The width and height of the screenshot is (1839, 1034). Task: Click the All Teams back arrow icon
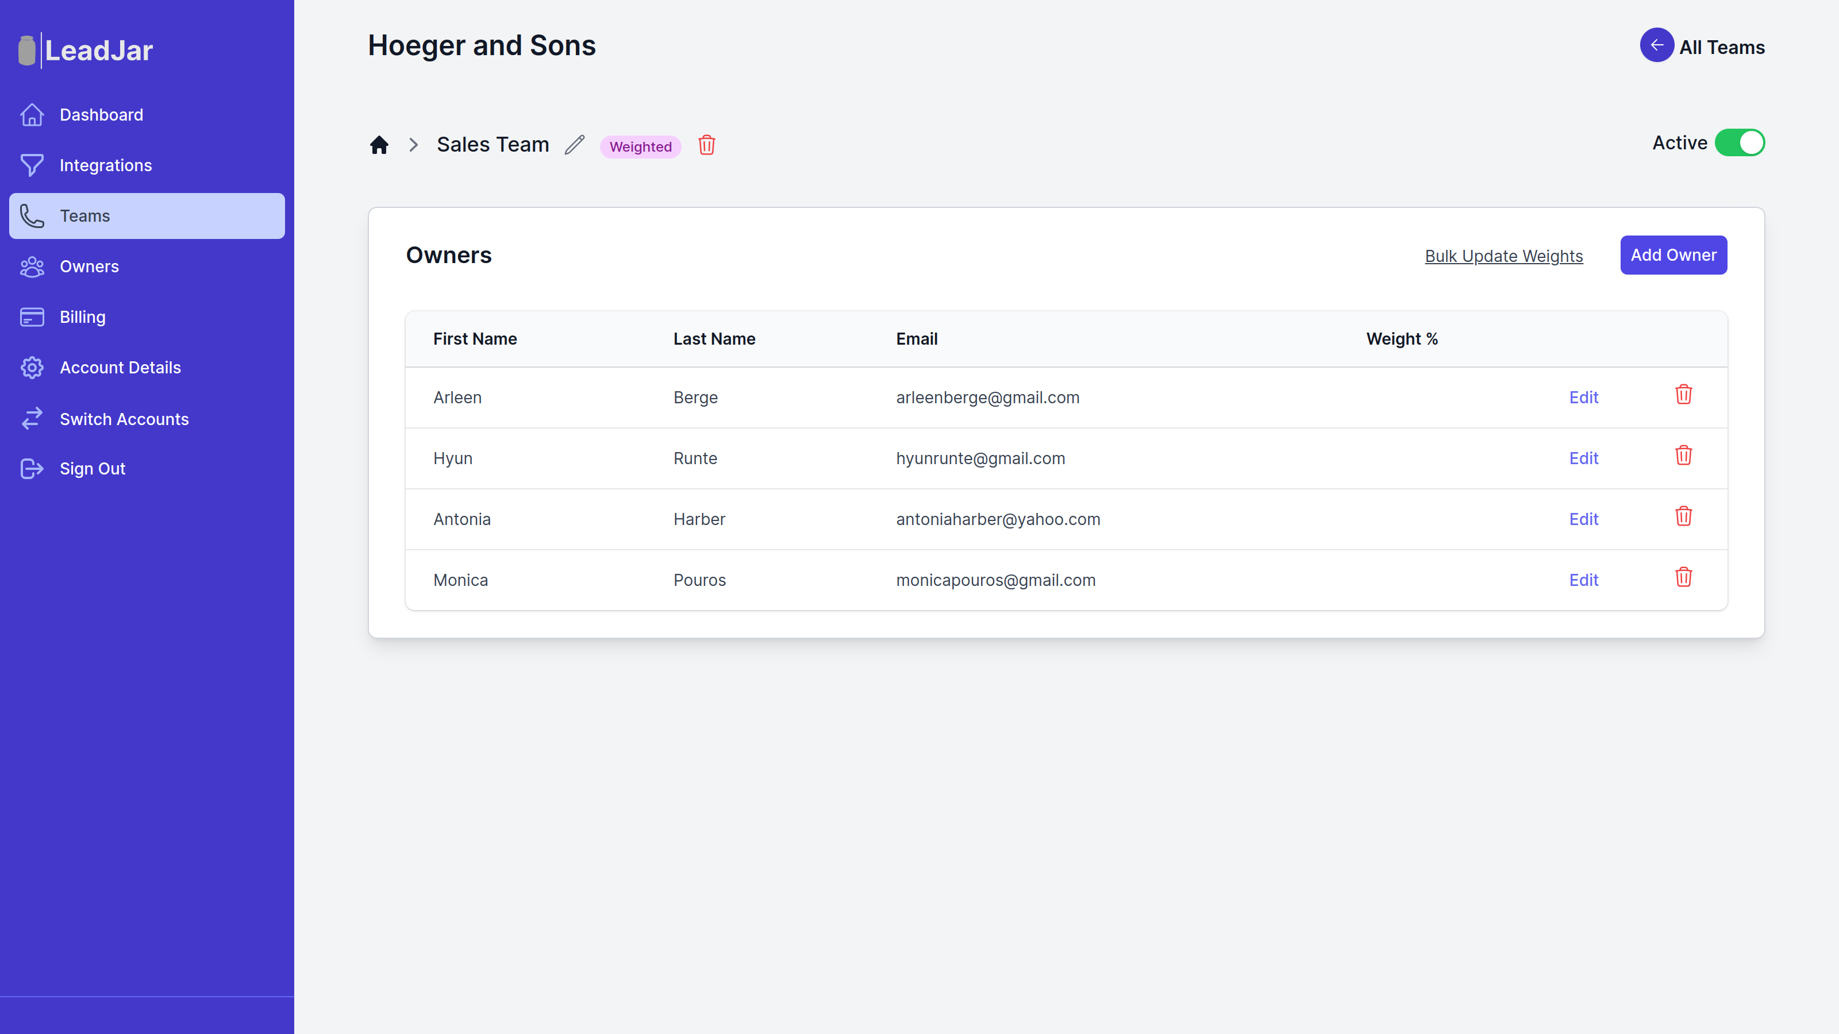coord(1656,46)
